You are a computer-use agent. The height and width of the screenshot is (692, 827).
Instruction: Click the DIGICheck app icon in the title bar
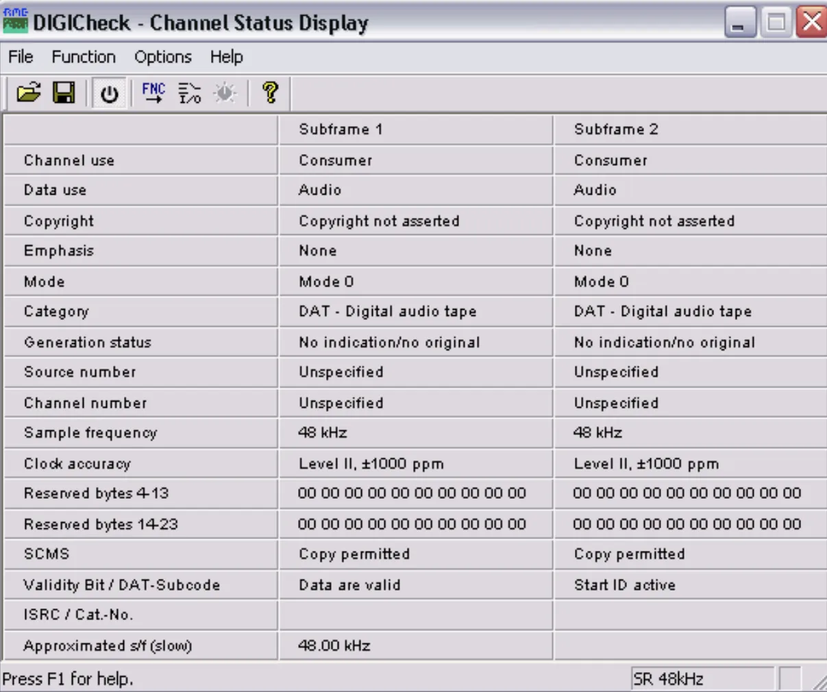(x=15, y=21)
